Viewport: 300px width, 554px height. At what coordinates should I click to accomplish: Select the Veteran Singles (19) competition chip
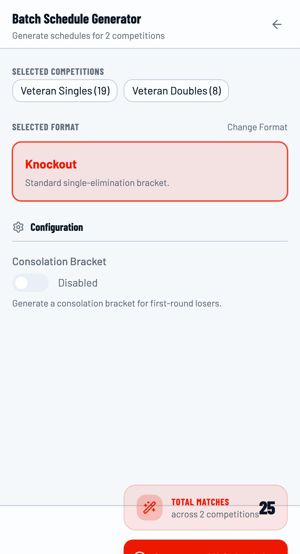click(65, 91)
